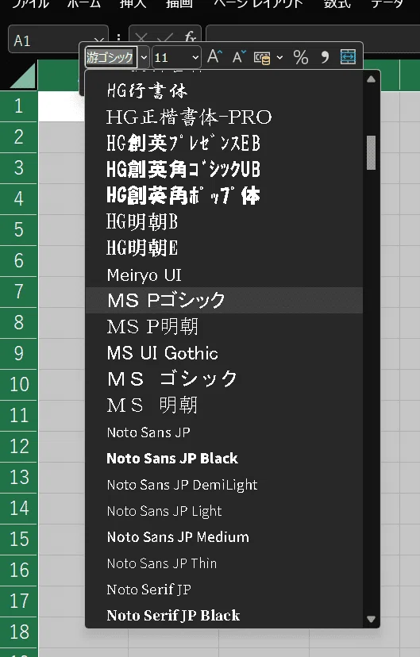Pick the Noto Serif JP regular font
Screen dimensions: 420x657
(224, 589)
